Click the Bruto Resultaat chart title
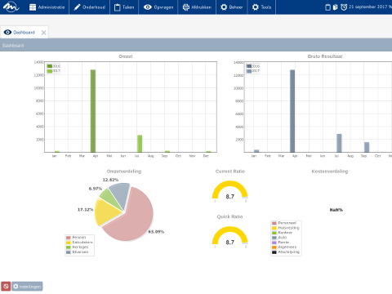The image size is (392, 294). [325, 56]
